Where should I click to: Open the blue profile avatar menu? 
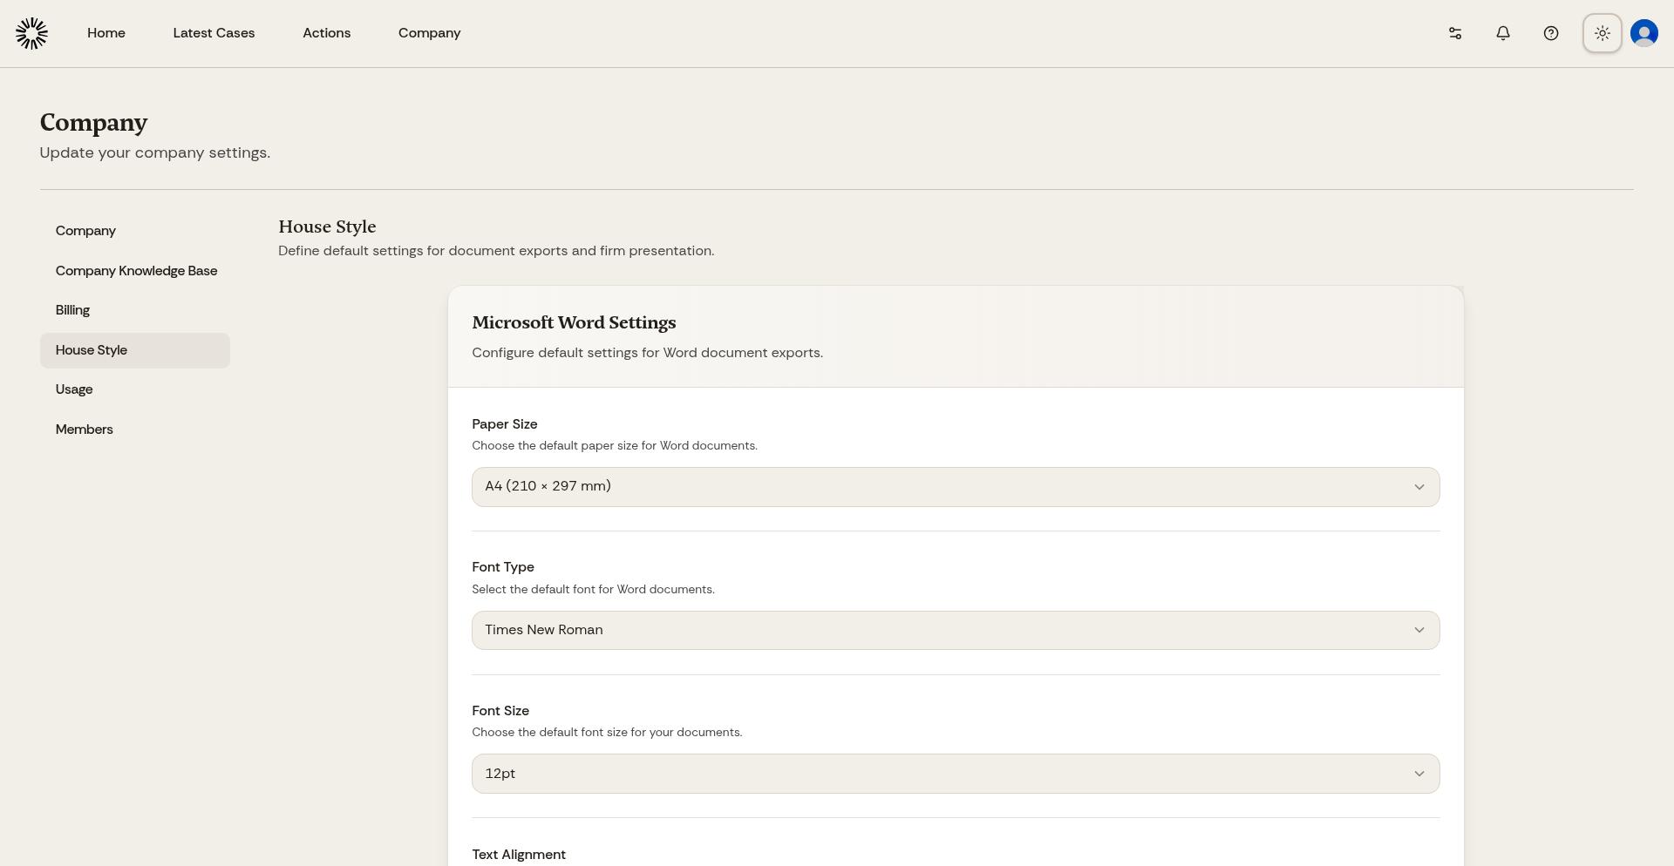click(x=1643, y=33)
